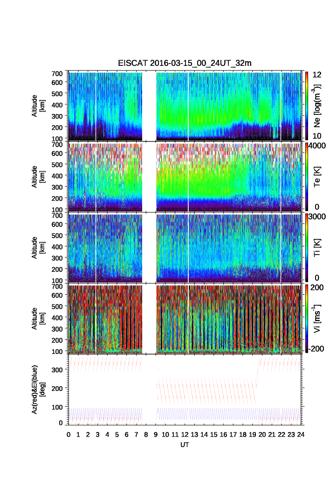
Task: Click the hour 0 tick label
Action: [69, 435]
